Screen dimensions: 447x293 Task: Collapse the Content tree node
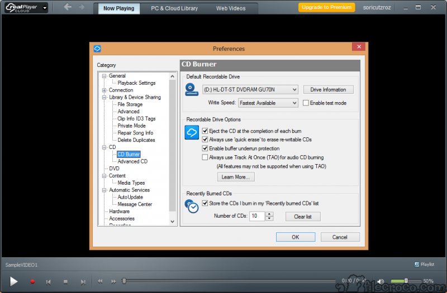click(x=104, y=176)
